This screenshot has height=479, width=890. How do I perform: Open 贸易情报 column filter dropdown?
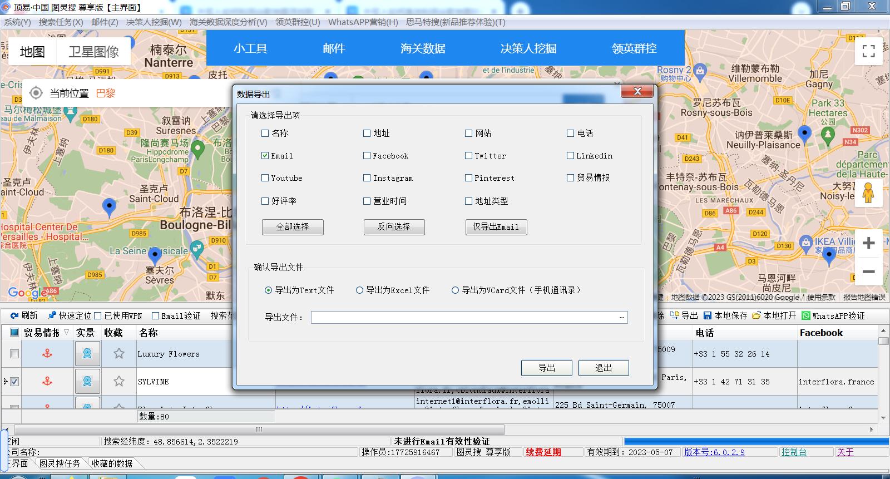pyautogui.click(x=67, y=333)
